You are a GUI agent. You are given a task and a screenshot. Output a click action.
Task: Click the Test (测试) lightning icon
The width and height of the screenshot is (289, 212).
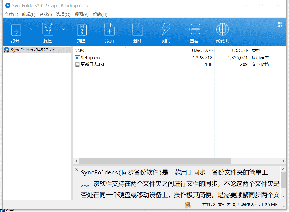click(166, 29)
